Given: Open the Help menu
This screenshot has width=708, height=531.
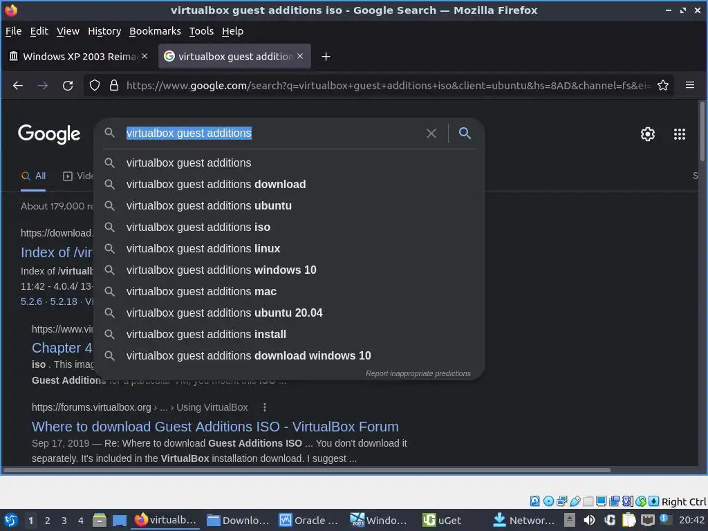Looking at the screenshot, I should pos(232,31).
